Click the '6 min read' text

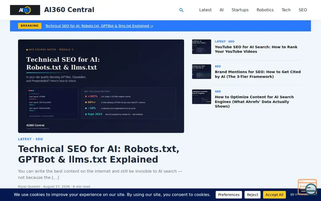[x=81, y=187]
